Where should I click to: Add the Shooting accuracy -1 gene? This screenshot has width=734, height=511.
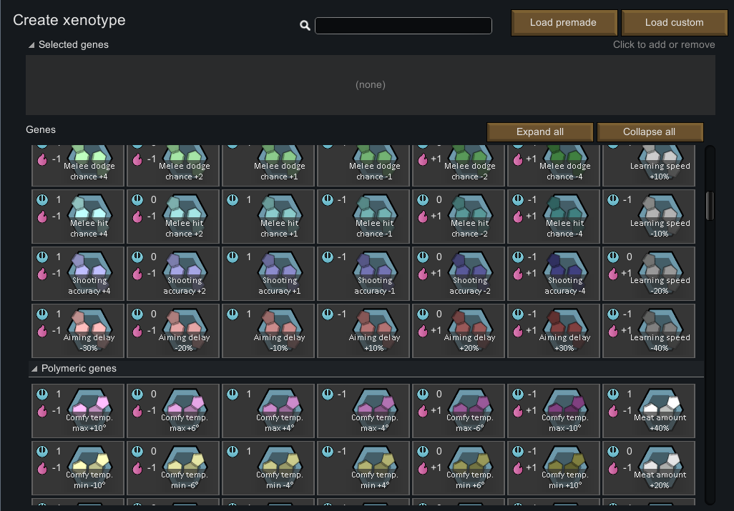363,274
